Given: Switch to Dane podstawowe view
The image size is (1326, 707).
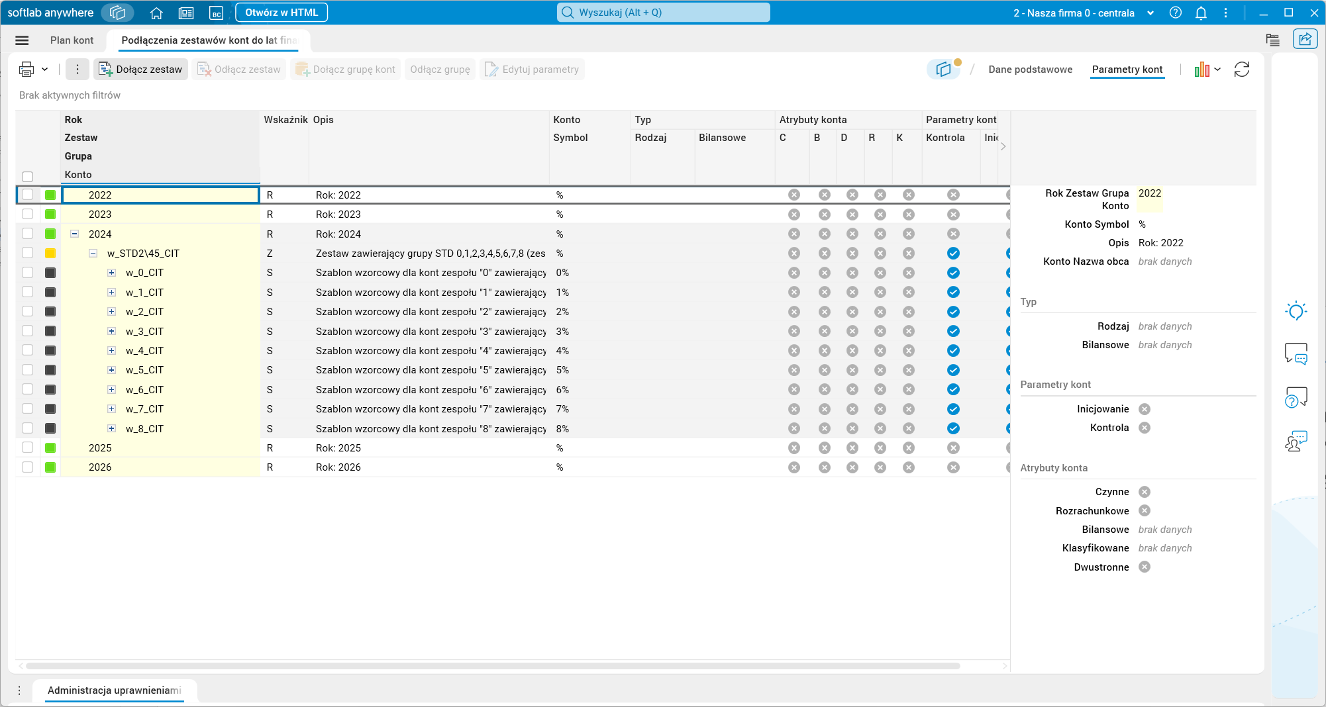Looking at the screenshot, I should (1030, 70).
